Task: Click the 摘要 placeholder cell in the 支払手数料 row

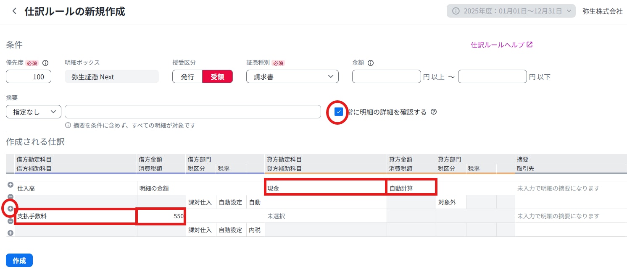Action: tap(571, 216)
